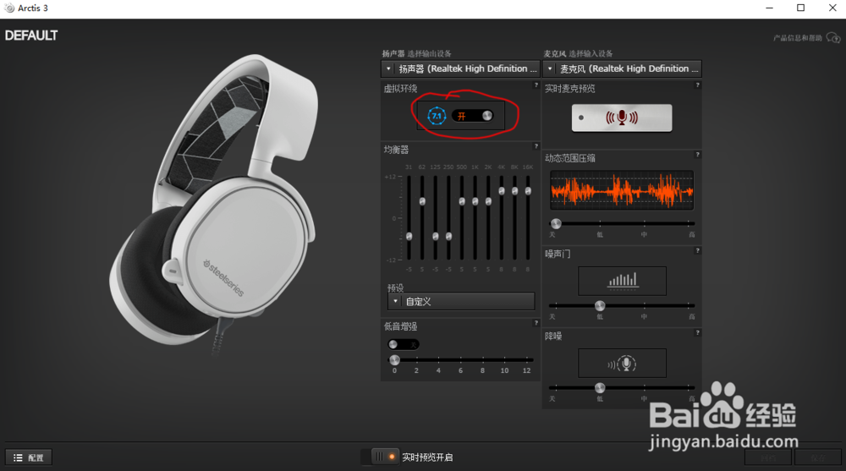Click help icon for 噪声门 section
846x471 pixels.
tap(697, 251)
